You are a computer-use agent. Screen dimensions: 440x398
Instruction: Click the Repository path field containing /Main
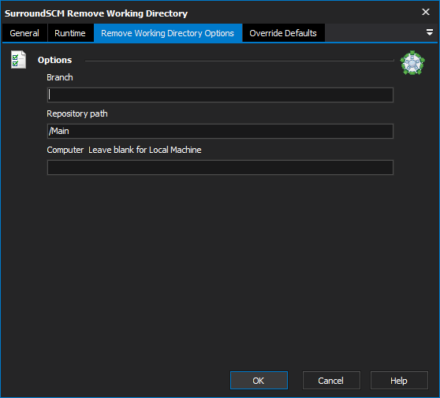[x=220, y=131]
